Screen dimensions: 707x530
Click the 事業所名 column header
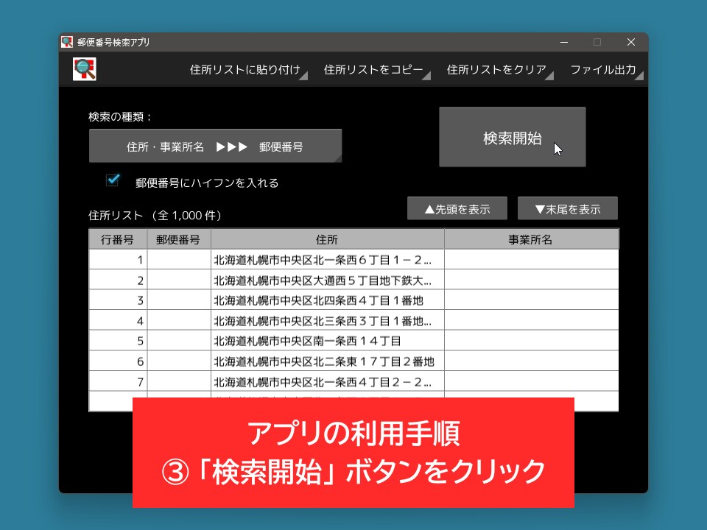coord(531,239)
